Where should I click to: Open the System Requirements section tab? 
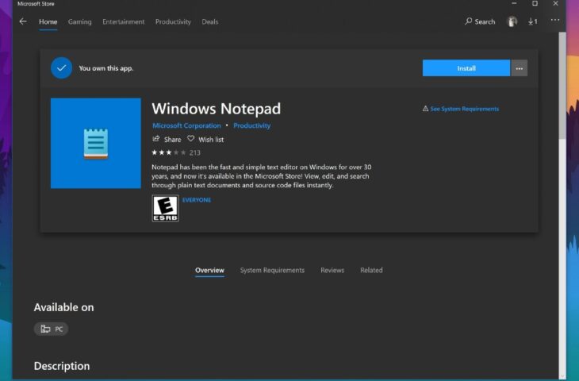[x=272, y=270]
